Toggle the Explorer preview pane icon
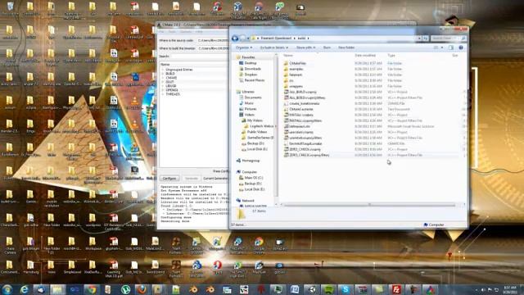 [x=451, y=48]
